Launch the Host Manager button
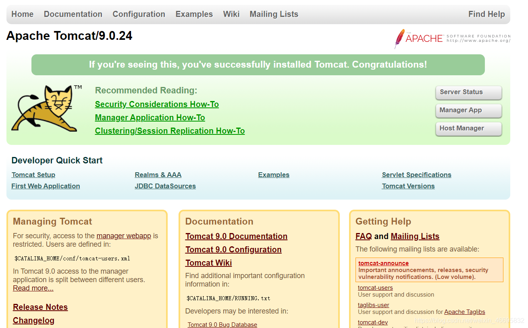This screenshot has height=328, width=528. [x=469, y=128]
